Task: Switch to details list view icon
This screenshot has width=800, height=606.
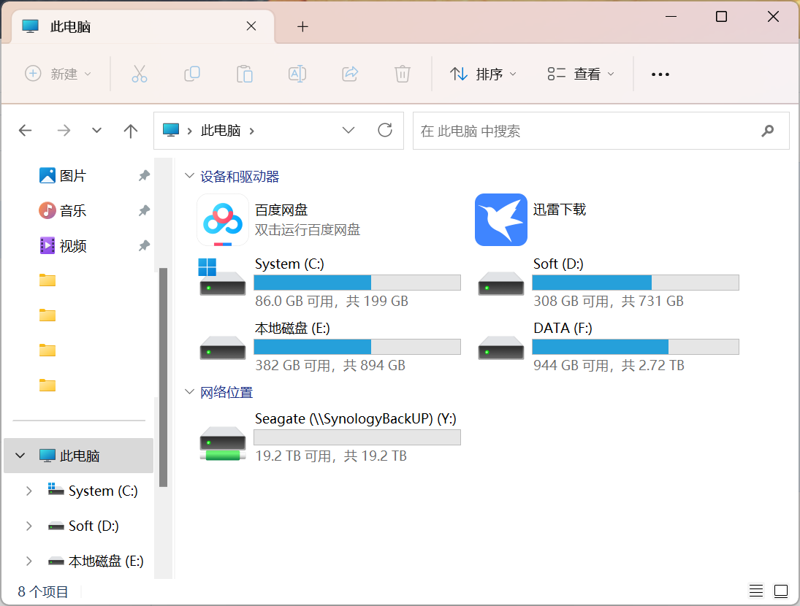Action: 756,591
